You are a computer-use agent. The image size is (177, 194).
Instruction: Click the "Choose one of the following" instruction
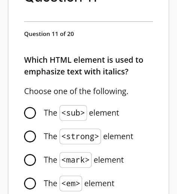tap(76, 92)
